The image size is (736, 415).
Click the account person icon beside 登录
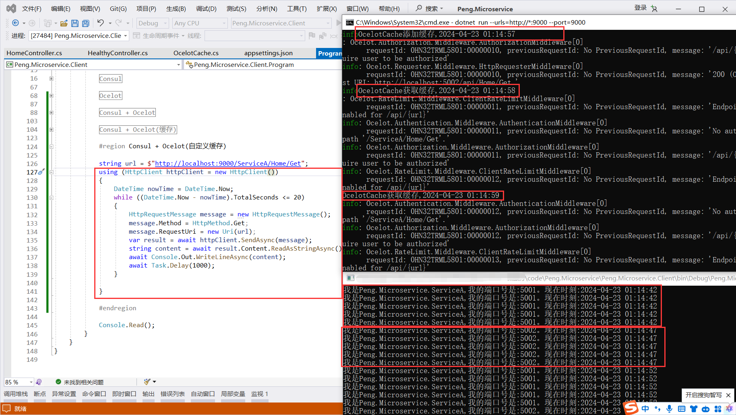click(654, 8)
